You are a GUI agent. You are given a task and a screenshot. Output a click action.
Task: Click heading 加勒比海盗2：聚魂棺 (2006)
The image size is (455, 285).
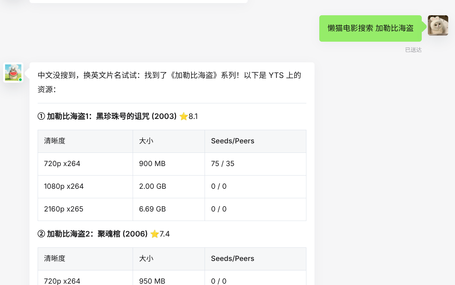pos(93,234)
